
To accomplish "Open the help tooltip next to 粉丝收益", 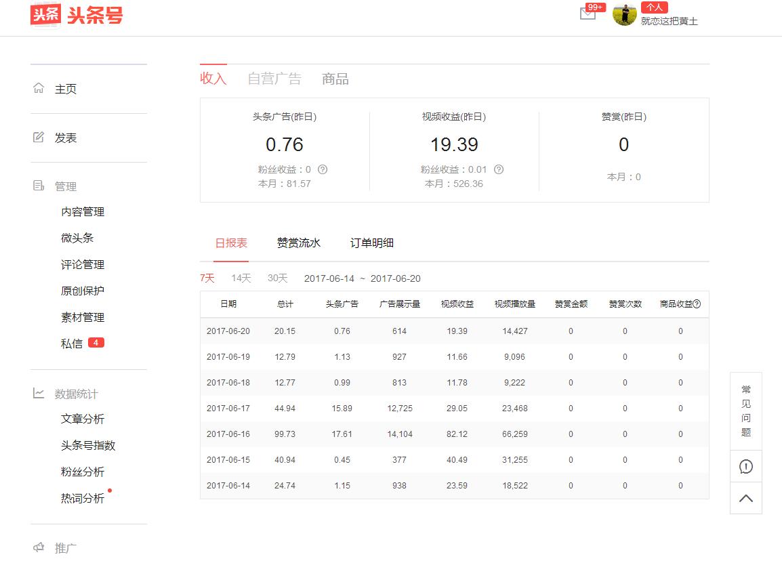I will point(323,169).
